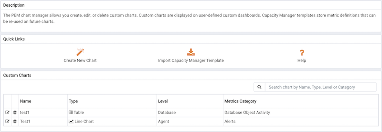Focus the Search chart by Name field

pos(321,87)
